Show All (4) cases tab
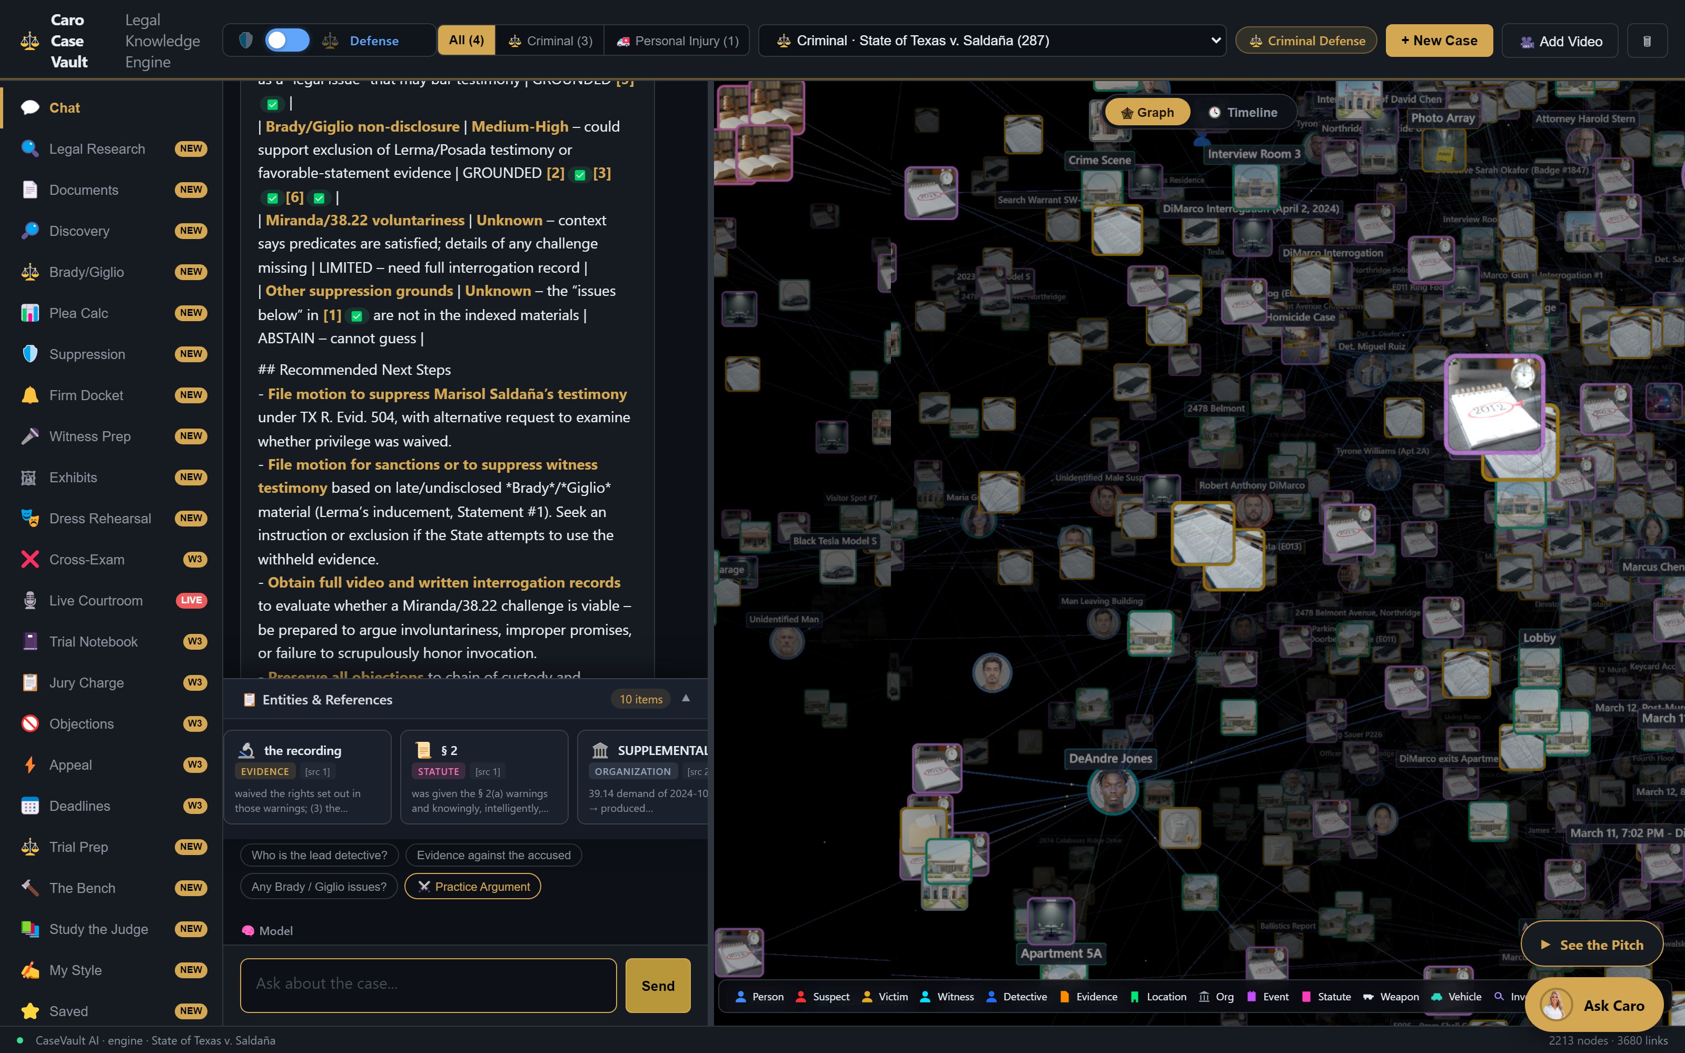The height and width of the screenshot is (1053, 1685). pos(467,41)
